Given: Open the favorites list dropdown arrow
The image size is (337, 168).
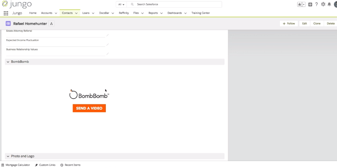Looking at the screenshot, I should pyautogui.click(x=304, y=5).
